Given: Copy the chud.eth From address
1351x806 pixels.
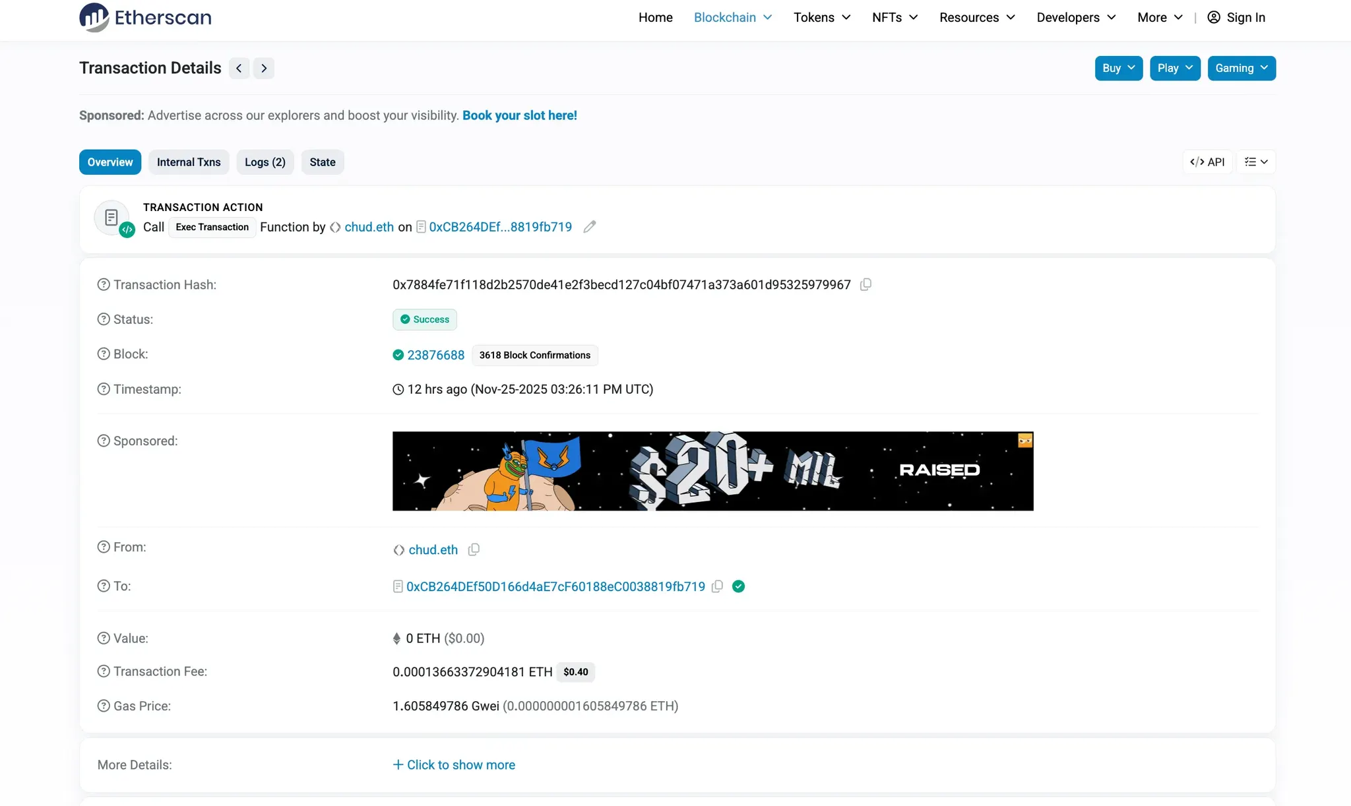Looking at the screenshot, I should 474,549.
